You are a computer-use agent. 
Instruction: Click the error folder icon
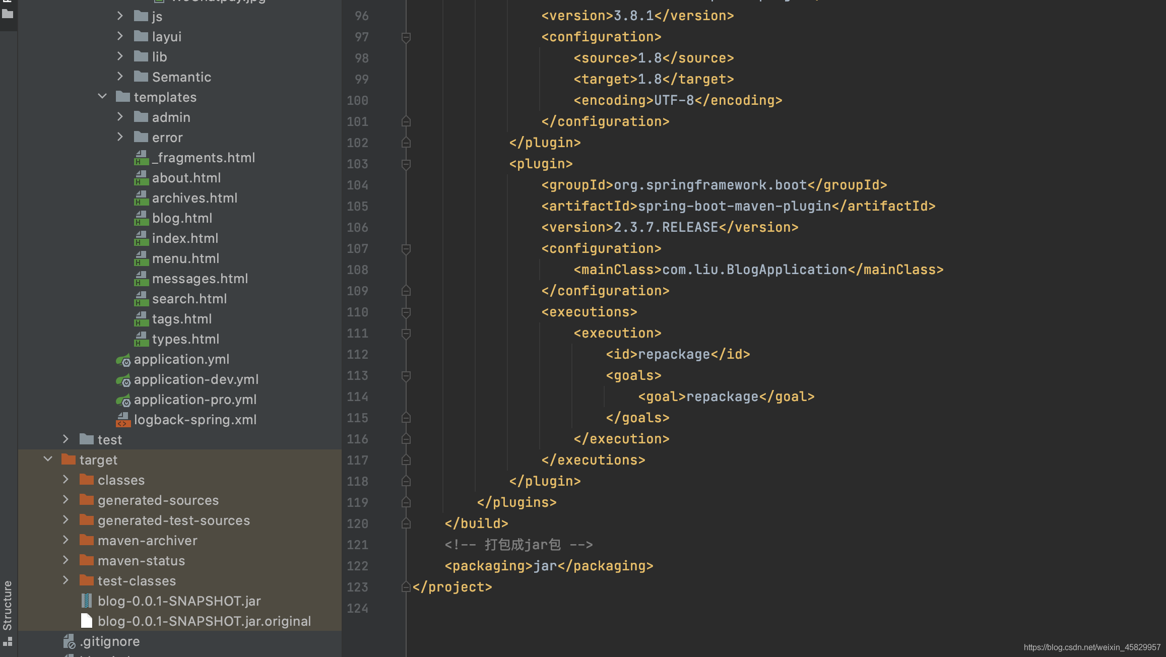(141, 137)
